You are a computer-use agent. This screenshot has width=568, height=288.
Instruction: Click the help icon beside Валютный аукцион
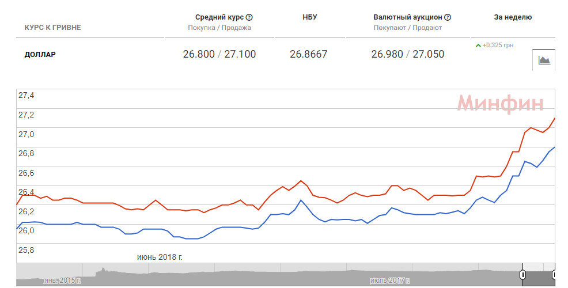pos(448,17)
